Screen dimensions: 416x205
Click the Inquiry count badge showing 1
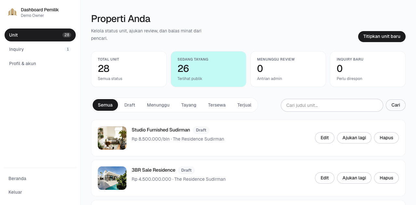(x=68, y=49)
